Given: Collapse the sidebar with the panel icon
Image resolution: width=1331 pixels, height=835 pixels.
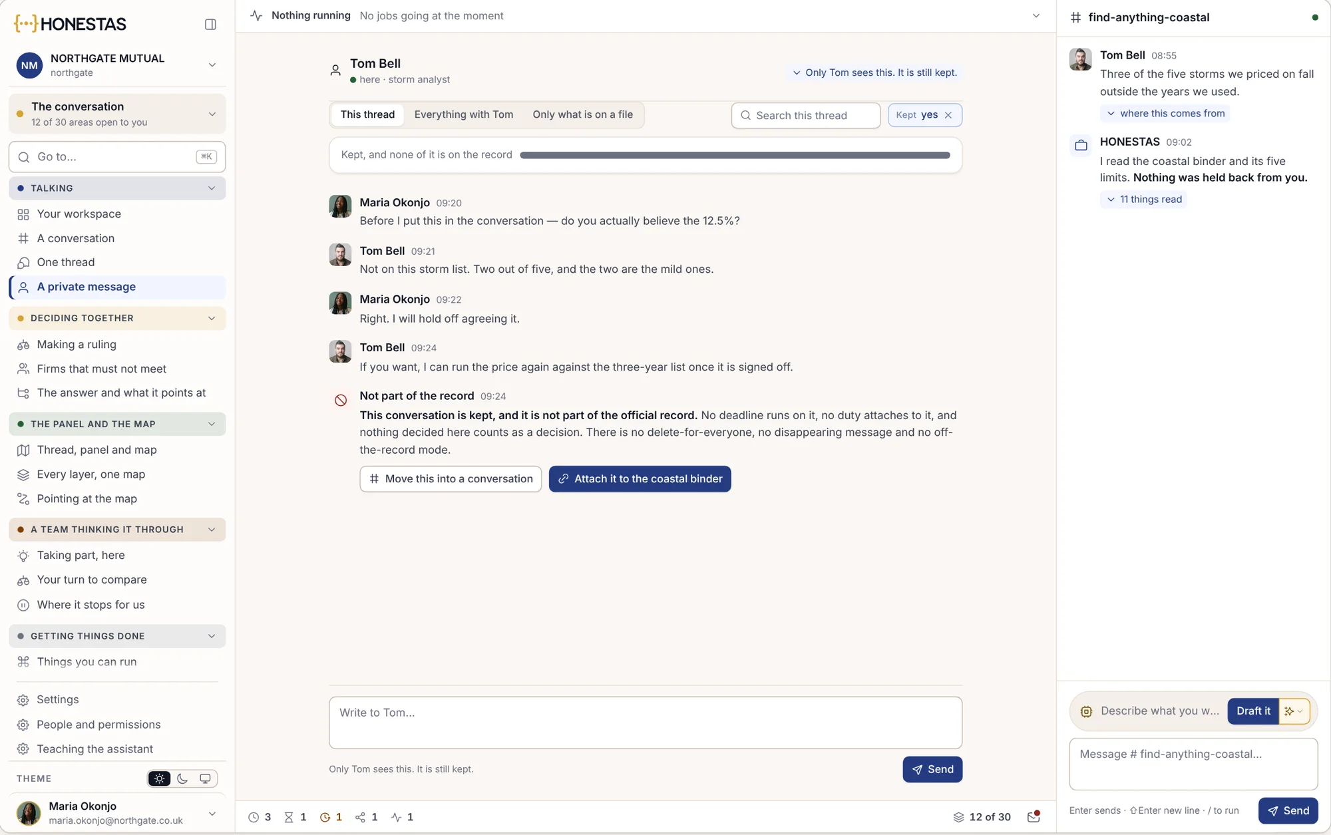Looking at the screenshot, I should click(x=210, y=25).
